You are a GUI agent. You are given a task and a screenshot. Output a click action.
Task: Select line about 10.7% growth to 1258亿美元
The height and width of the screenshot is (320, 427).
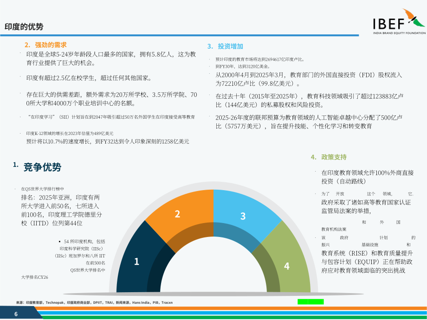pyautogui.click(x=108, y=141)
